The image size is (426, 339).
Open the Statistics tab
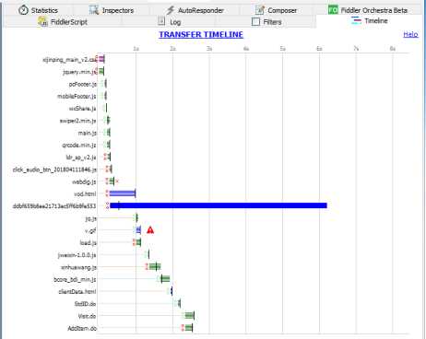coord(38,10)
